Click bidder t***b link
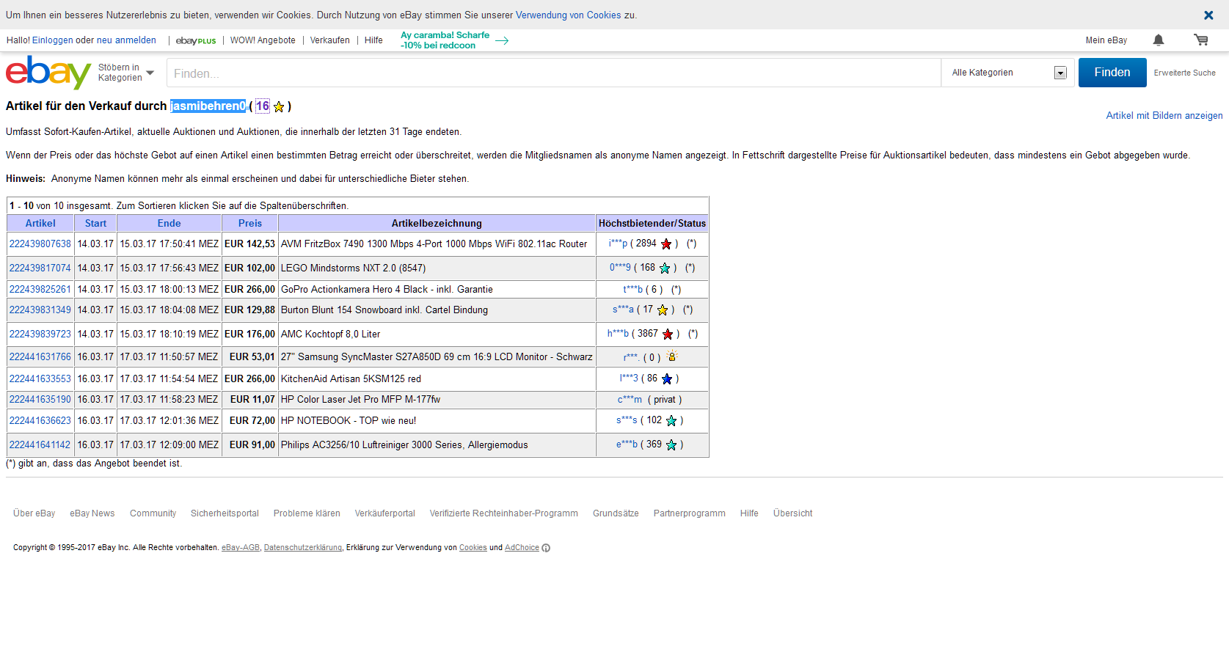 coord(632,289)
